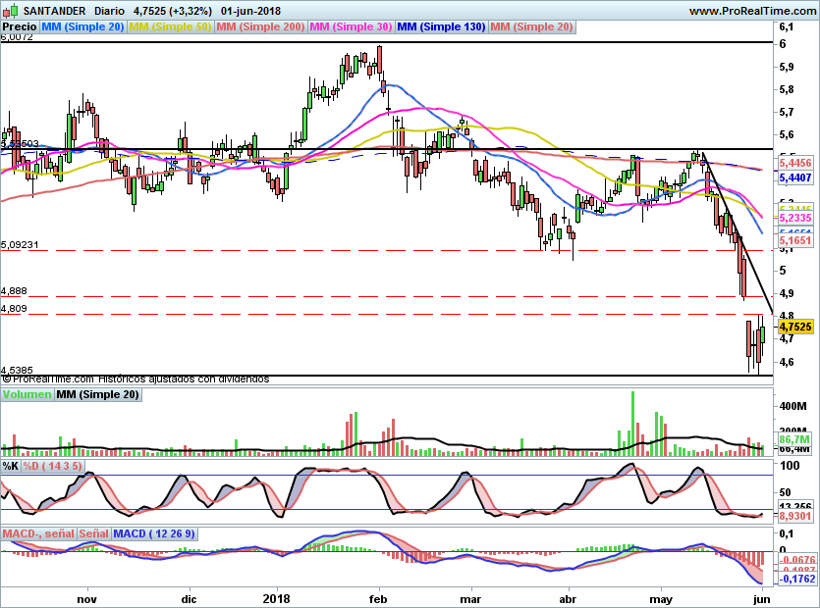820x608 pixels.
Task: Select the 4,9 price axis label
Action: point(787,293)
